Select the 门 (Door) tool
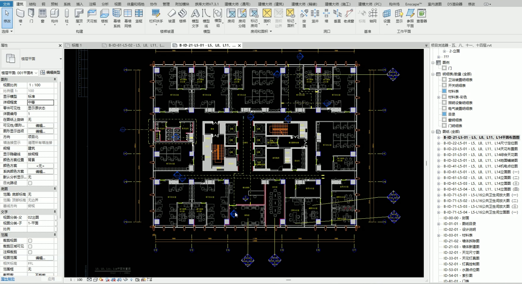The image size is (522, 284). click(31, 16)
